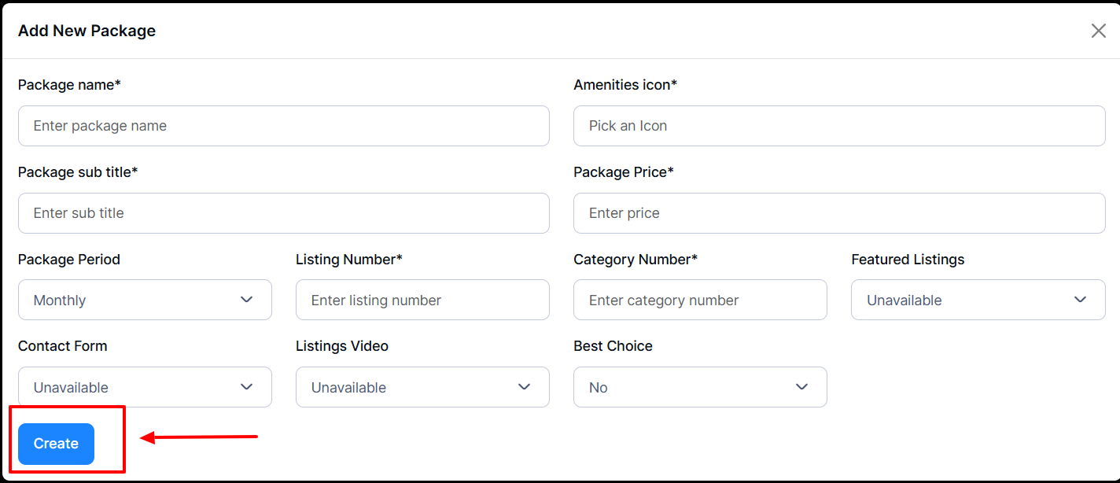Click the Add New Package title
1120x483 pixels.
(87, 31)
